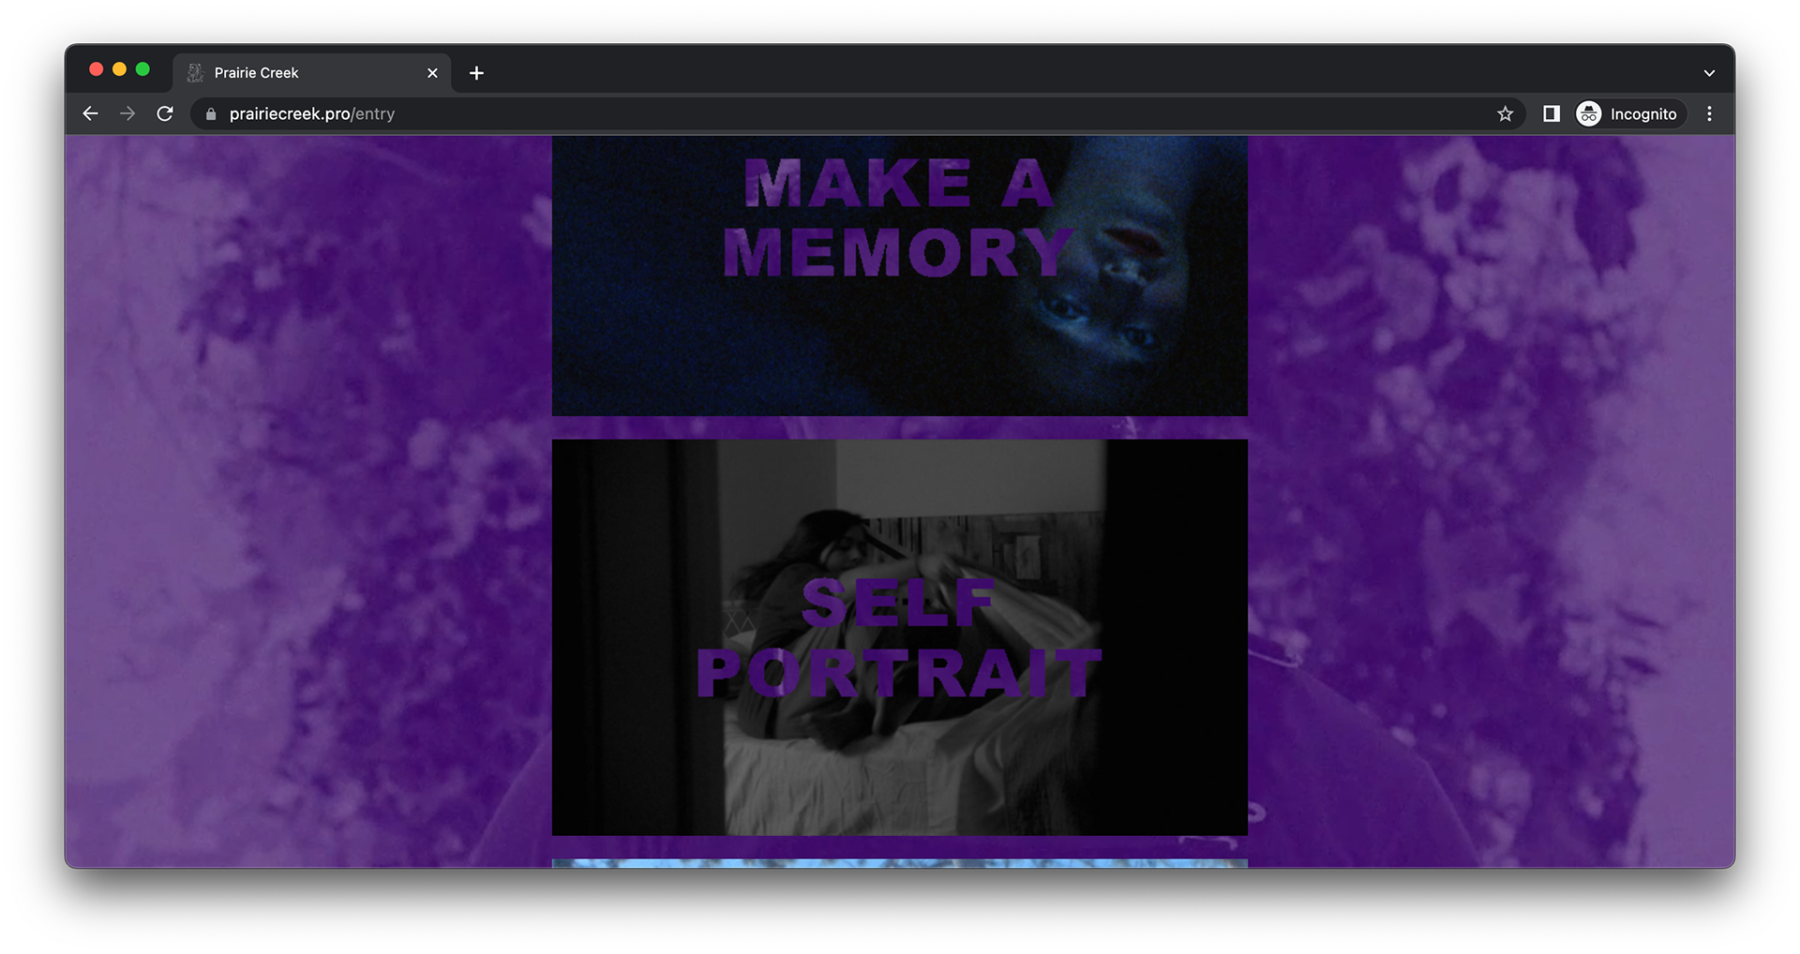Viewport: 1800px width, 954px height.
Task: View site security lock info
Action: click(x=211, y=113)
